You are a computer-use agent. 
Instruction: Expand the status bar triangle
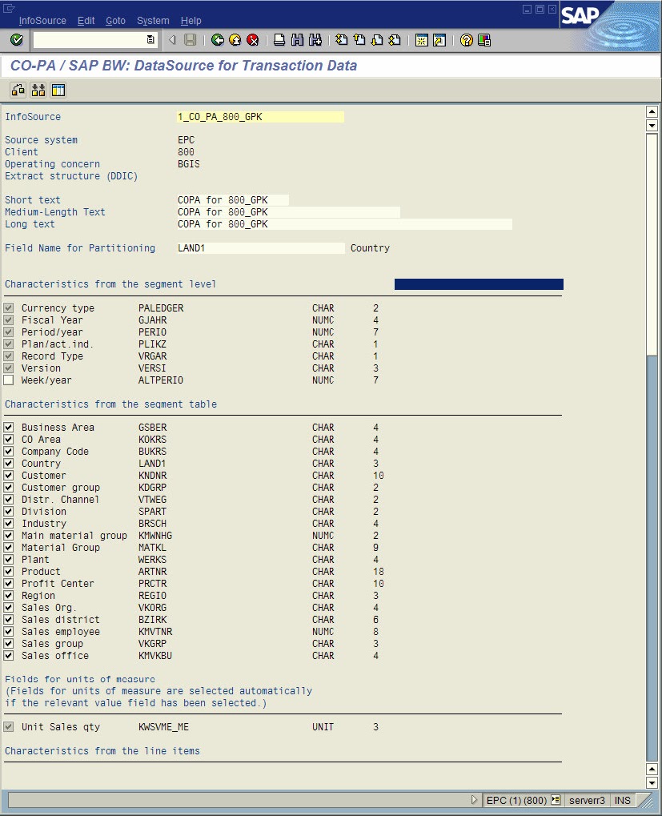point(474,799)
